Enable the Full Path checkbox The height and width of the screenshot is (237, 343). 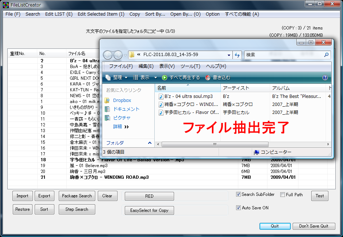click(x=282, y=194)
